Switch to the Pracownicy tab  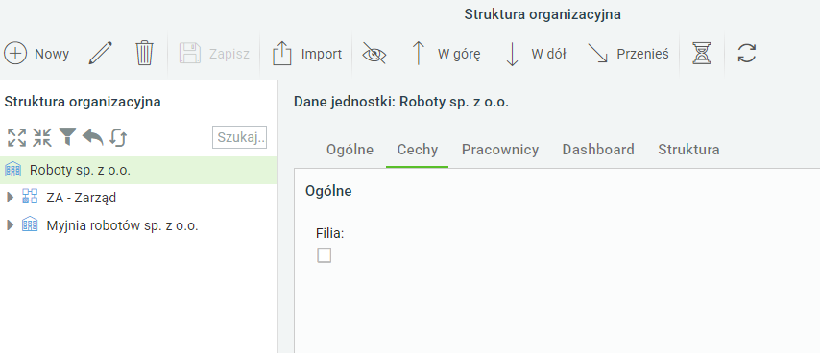pos(500,150)
